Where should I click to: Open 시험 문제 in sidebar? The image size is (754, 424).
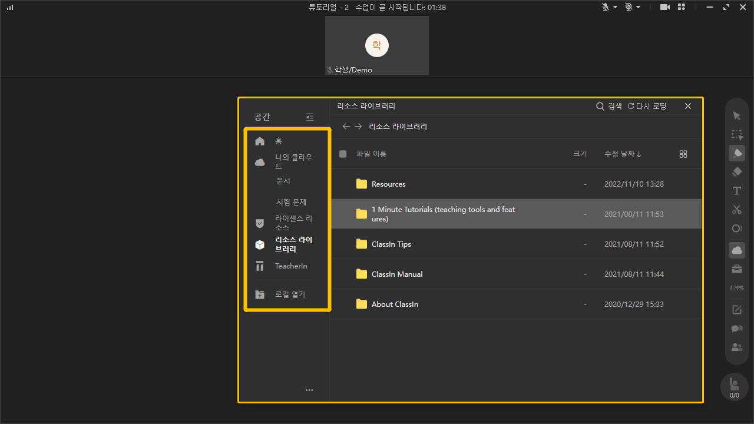coord(292,202)
